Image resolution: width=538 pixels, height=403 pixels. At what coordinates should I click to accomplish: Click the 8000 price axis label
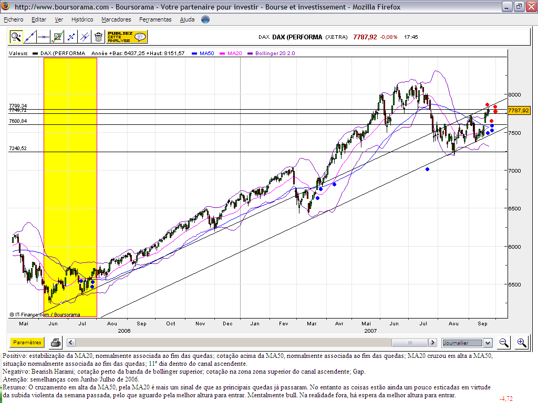coord(515,94)
